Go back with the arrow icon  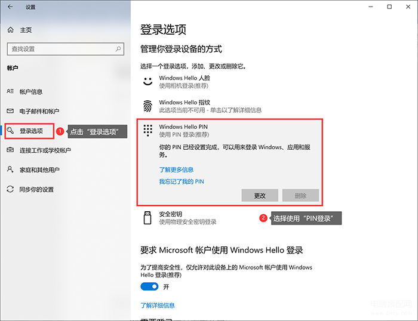point(10,7)
